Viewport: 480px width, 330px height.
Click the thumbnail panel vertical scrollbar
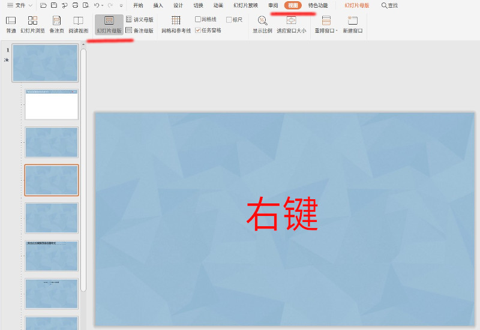tap(83, 170)
